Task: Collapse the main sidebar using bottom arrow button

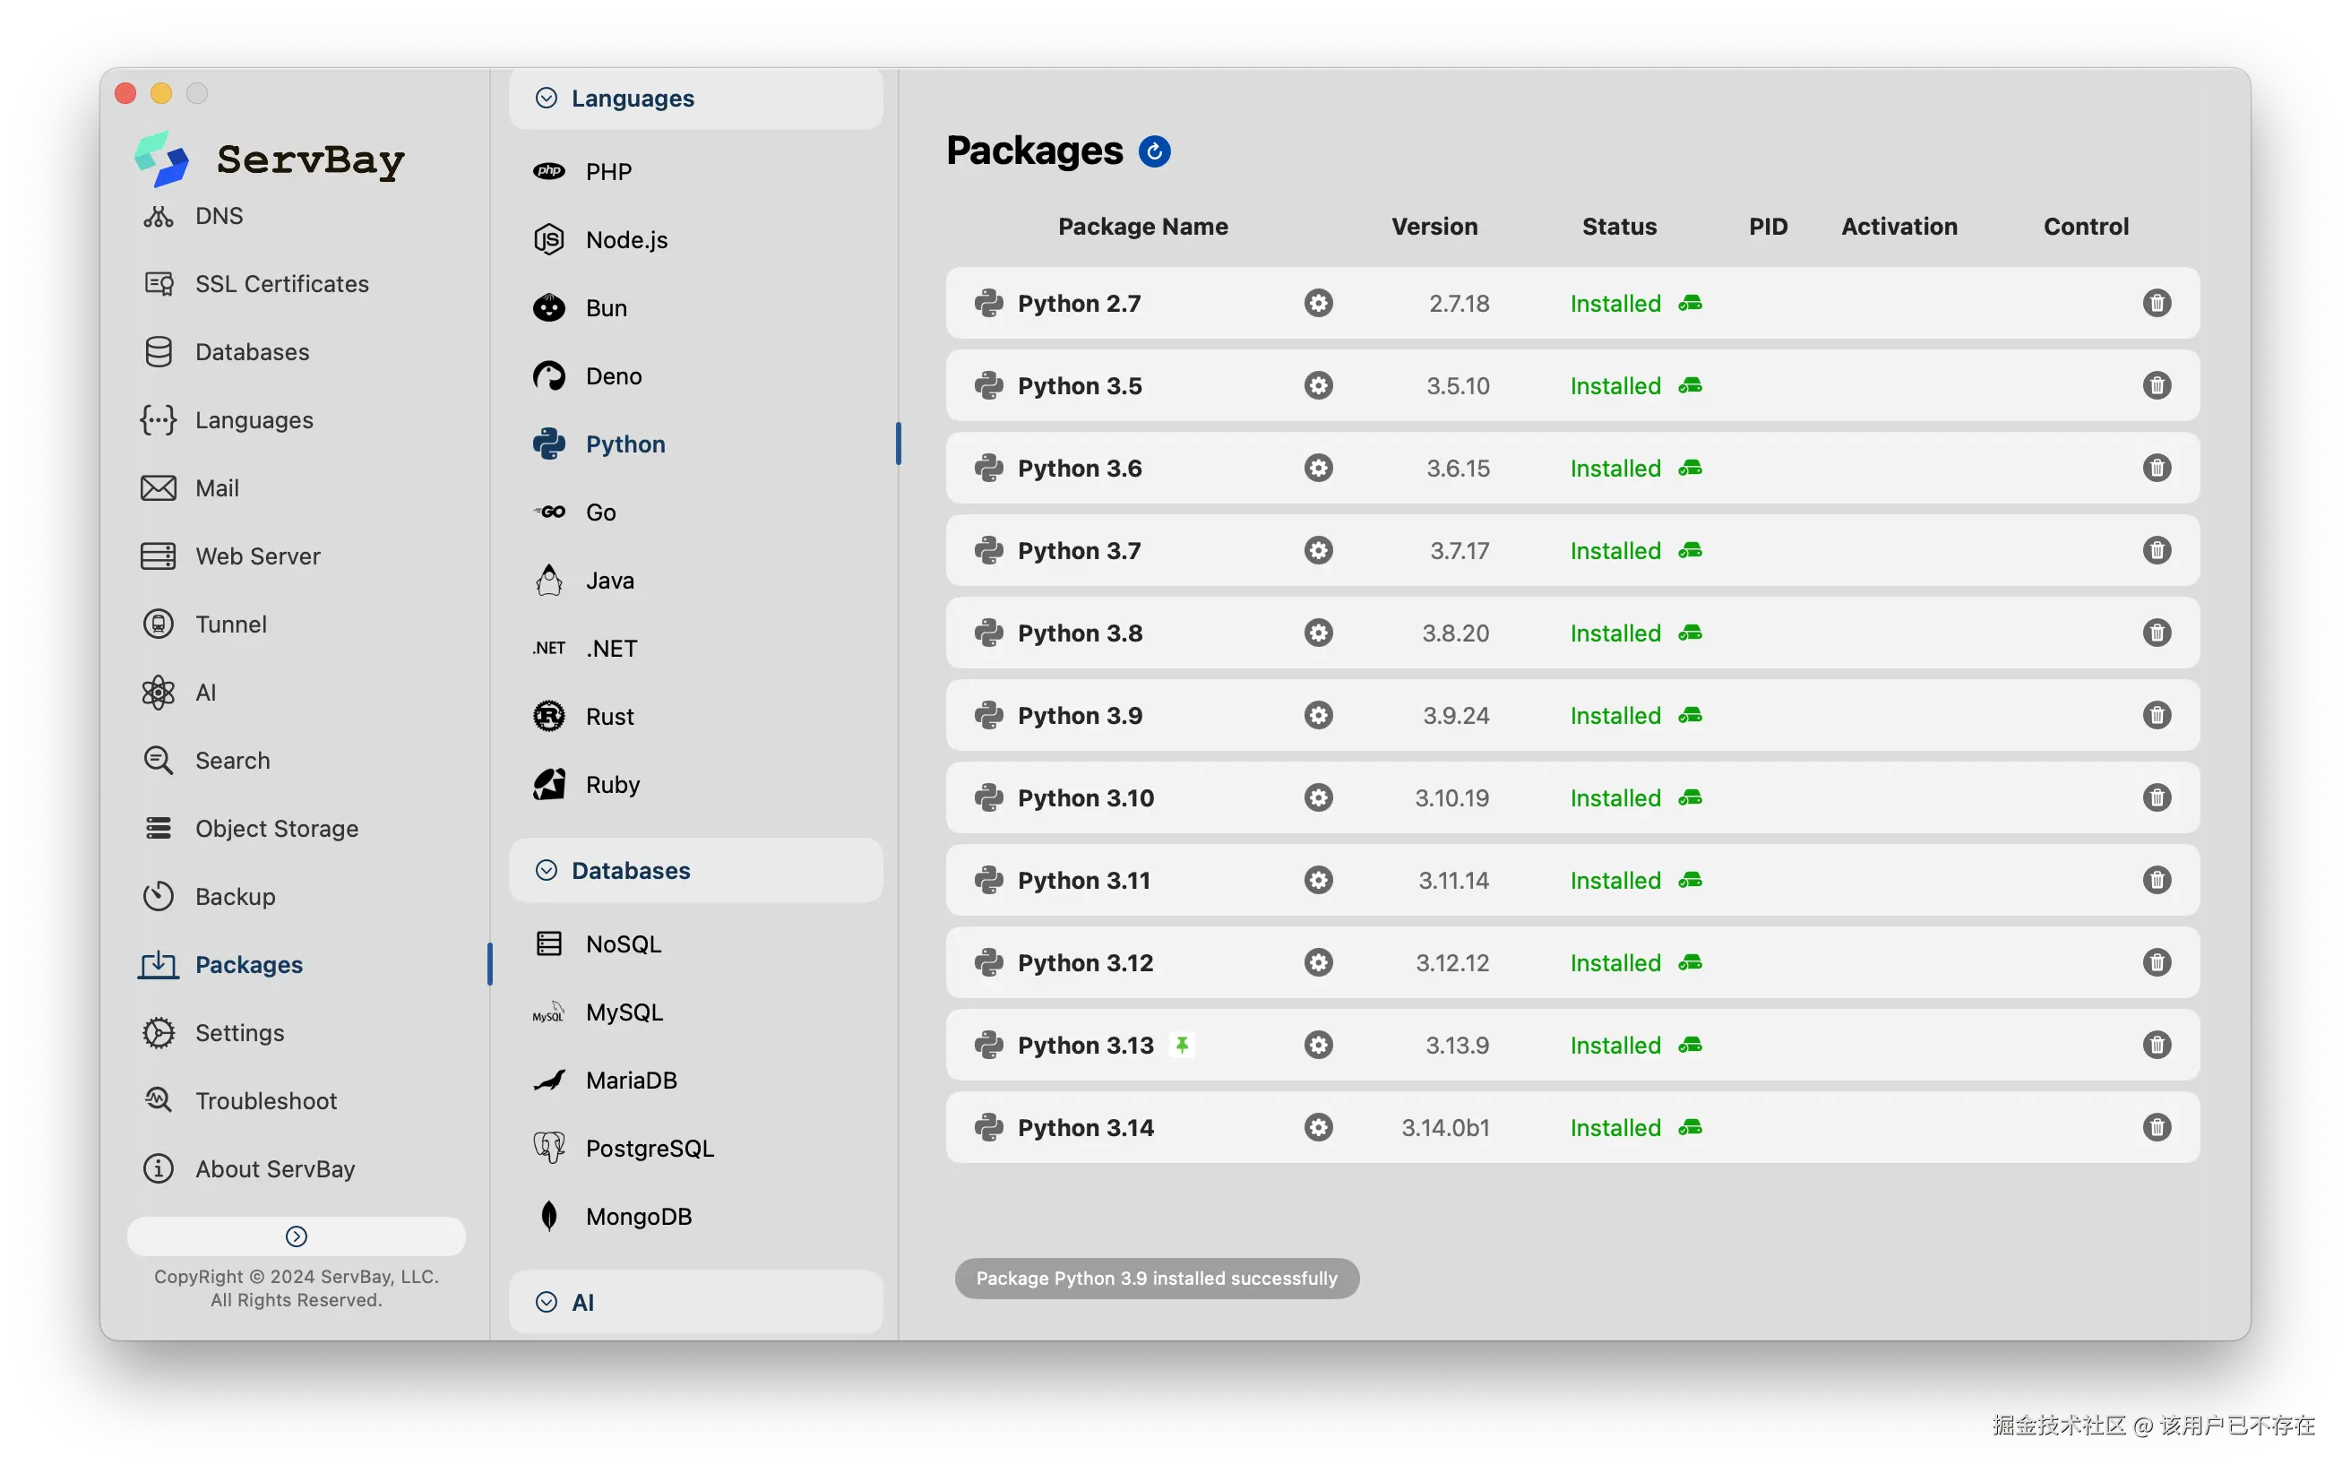Action: pyautogui.click(x=296, y=1236)
